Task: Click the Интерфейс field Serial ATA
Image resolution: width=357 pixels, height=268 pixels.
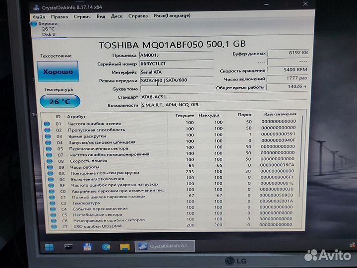Action: (177, 72)
